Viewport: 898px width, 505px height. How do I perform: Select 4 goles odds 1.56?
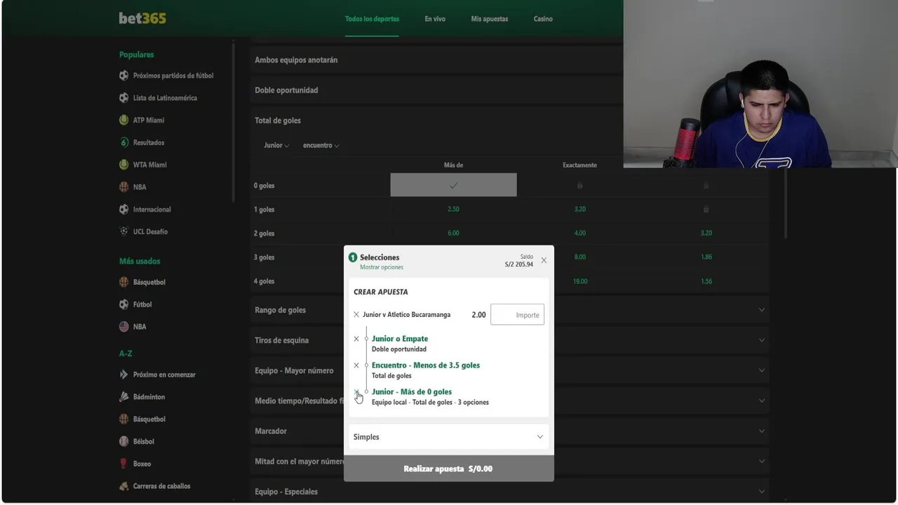(706, 281)
